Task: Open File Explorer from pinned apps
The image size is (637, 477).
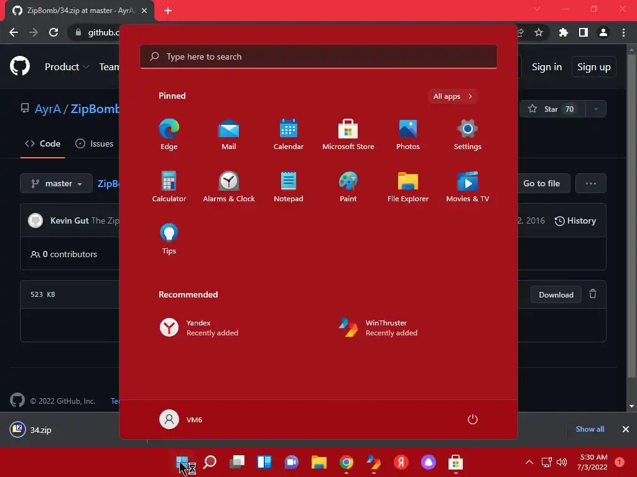Action: [x=408, y=186]
